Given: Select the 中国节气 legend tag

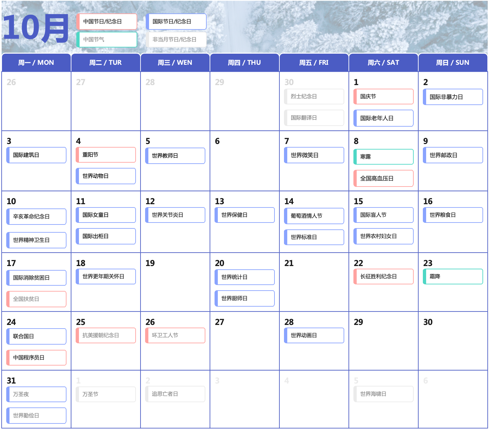Looking at the screenshot, I should tap(106, 40).
